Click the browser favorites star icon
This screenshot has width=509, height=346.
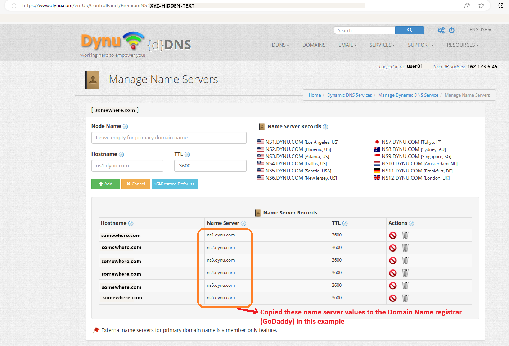click(481, 5)
